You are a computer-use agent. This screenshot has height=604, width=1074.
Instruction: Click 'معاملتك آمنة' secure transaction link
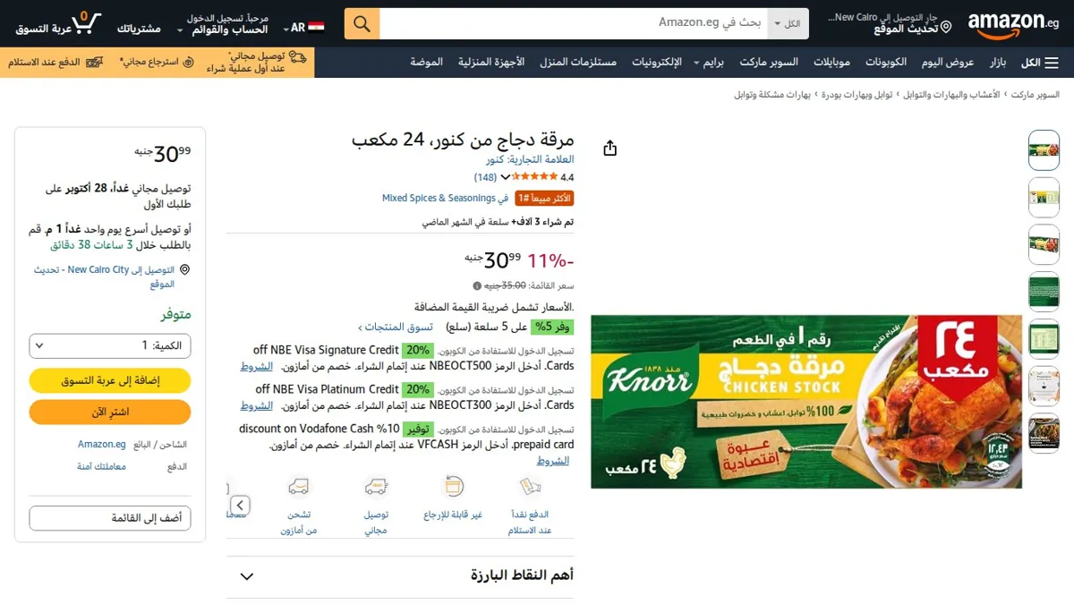(x=101, y=466)
